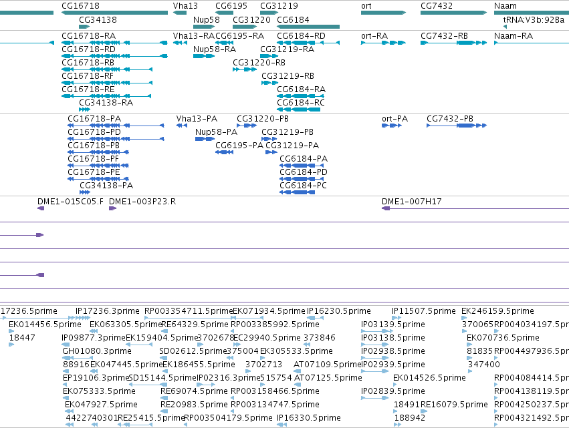Select the Naam-RA transcript label
Screen dimensions: 569x428
click(514, 36)
